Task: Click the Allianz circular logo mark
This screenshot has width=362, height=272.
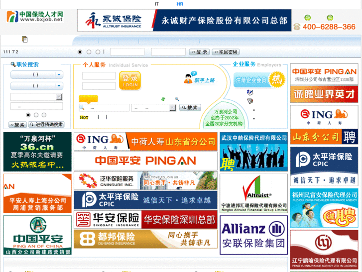Action: pyautogui.click(x=276, y=229)
